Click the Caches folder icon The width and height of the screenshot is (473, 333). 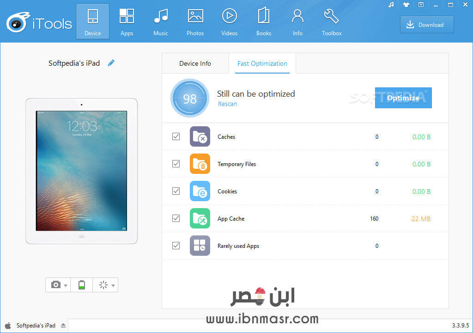click(x=200, y=136)
